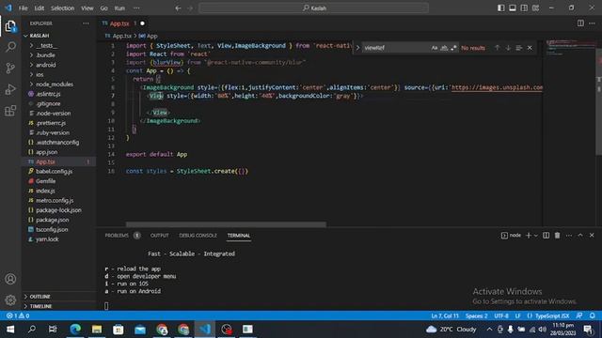Expand the OUTLINE section
Image resolution: width=602 pixels, height=338 pixels.
click(x=58, y=297)
